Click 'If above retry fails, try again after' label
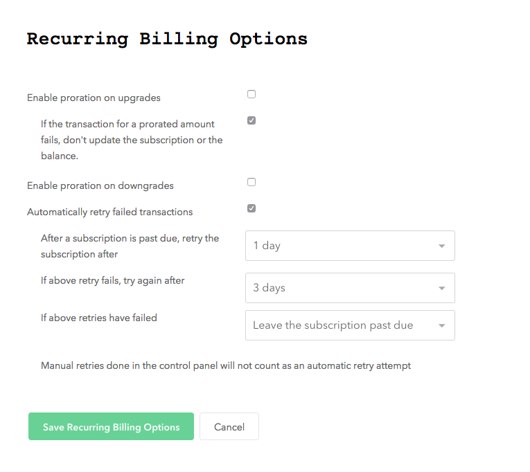This screenshot has width=530, height=472. [x=112, y=280]
